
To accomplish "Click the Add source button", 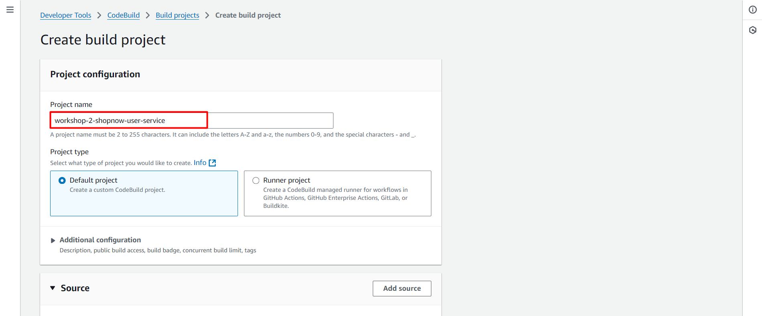I will point(402,288).
